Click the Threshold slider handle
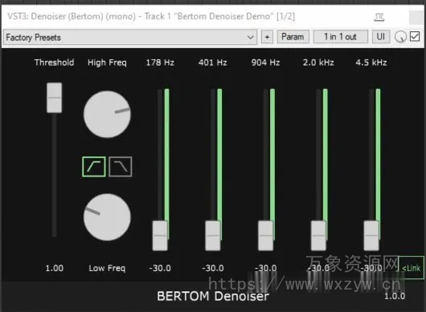 pyautogui.click(x=55, y=98)
